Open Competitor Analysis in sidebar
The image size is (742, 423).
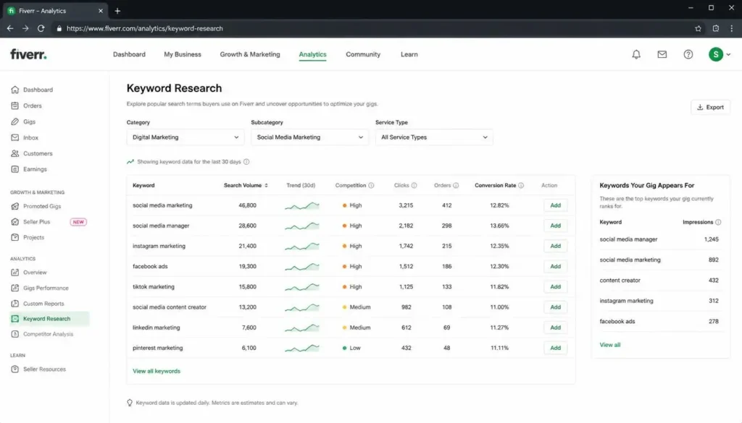pos(49,334)
